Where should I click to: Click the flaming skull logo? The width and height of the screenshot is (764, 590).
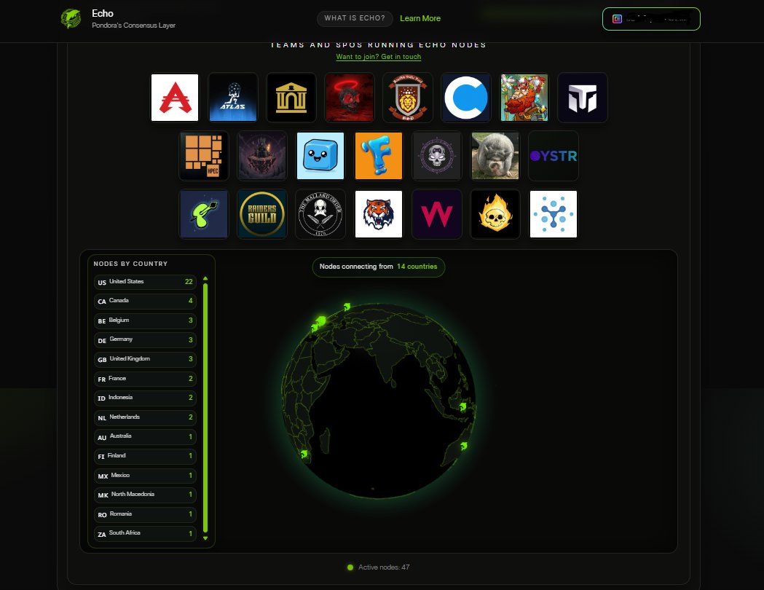tap(495, 214)
